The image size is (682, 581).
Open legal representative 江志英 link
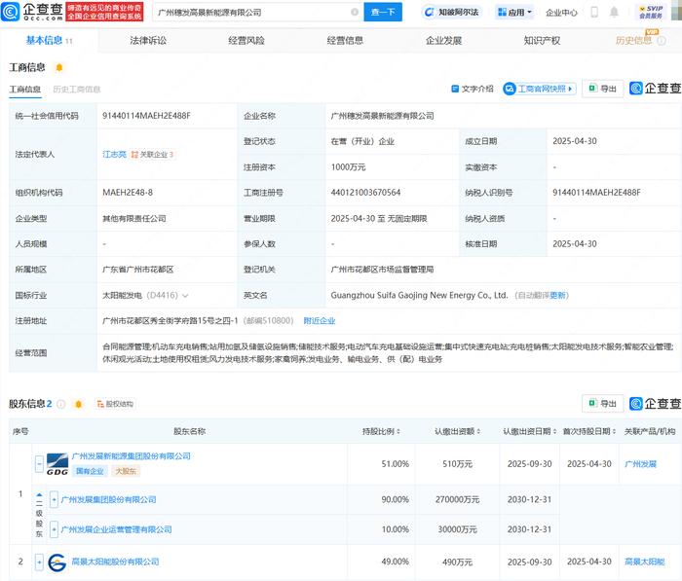pos(114,155)
